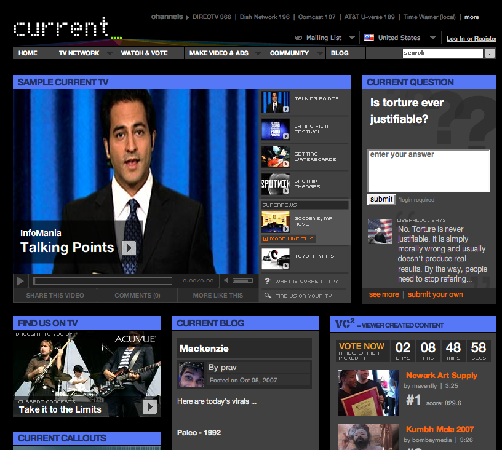Click Find Us On Your TV link
The image size is (502, 450).
(303, 296)
